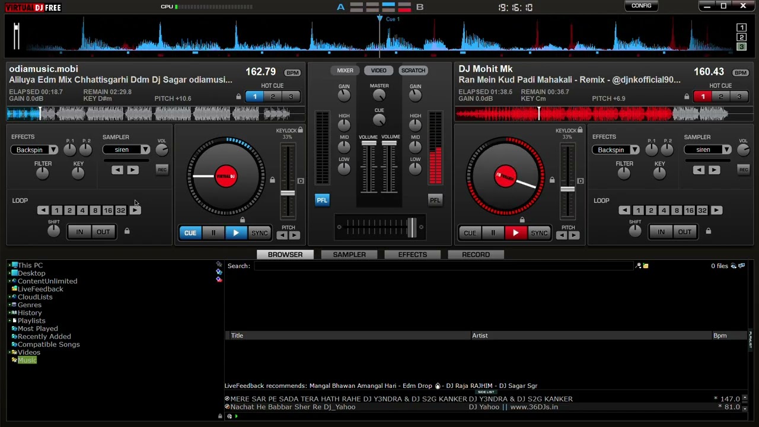This screenshot has height=427, width=759.
Task: Set right deck loop to 32 beats
Action: (x=703, y=211)
